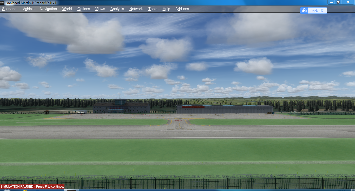Open the Options menu

coord(84,9)
